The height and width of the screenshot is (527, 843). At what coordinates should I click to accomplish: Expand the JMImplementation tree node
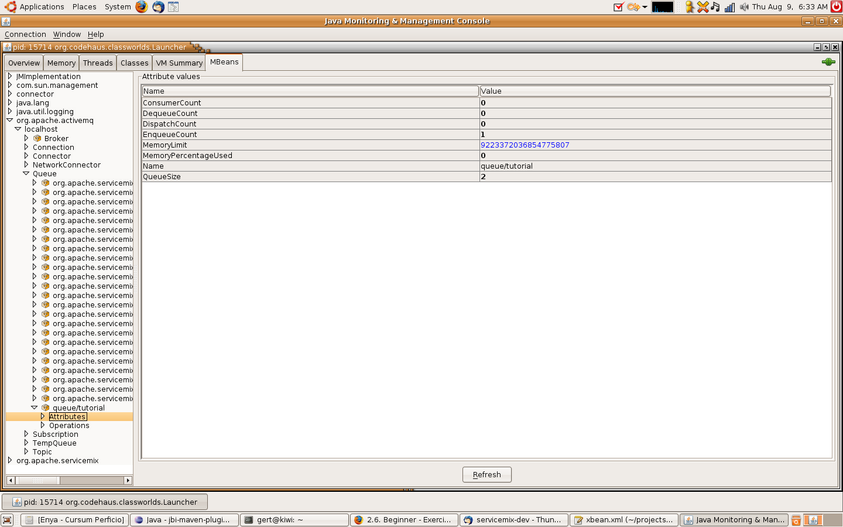(10, 76)
